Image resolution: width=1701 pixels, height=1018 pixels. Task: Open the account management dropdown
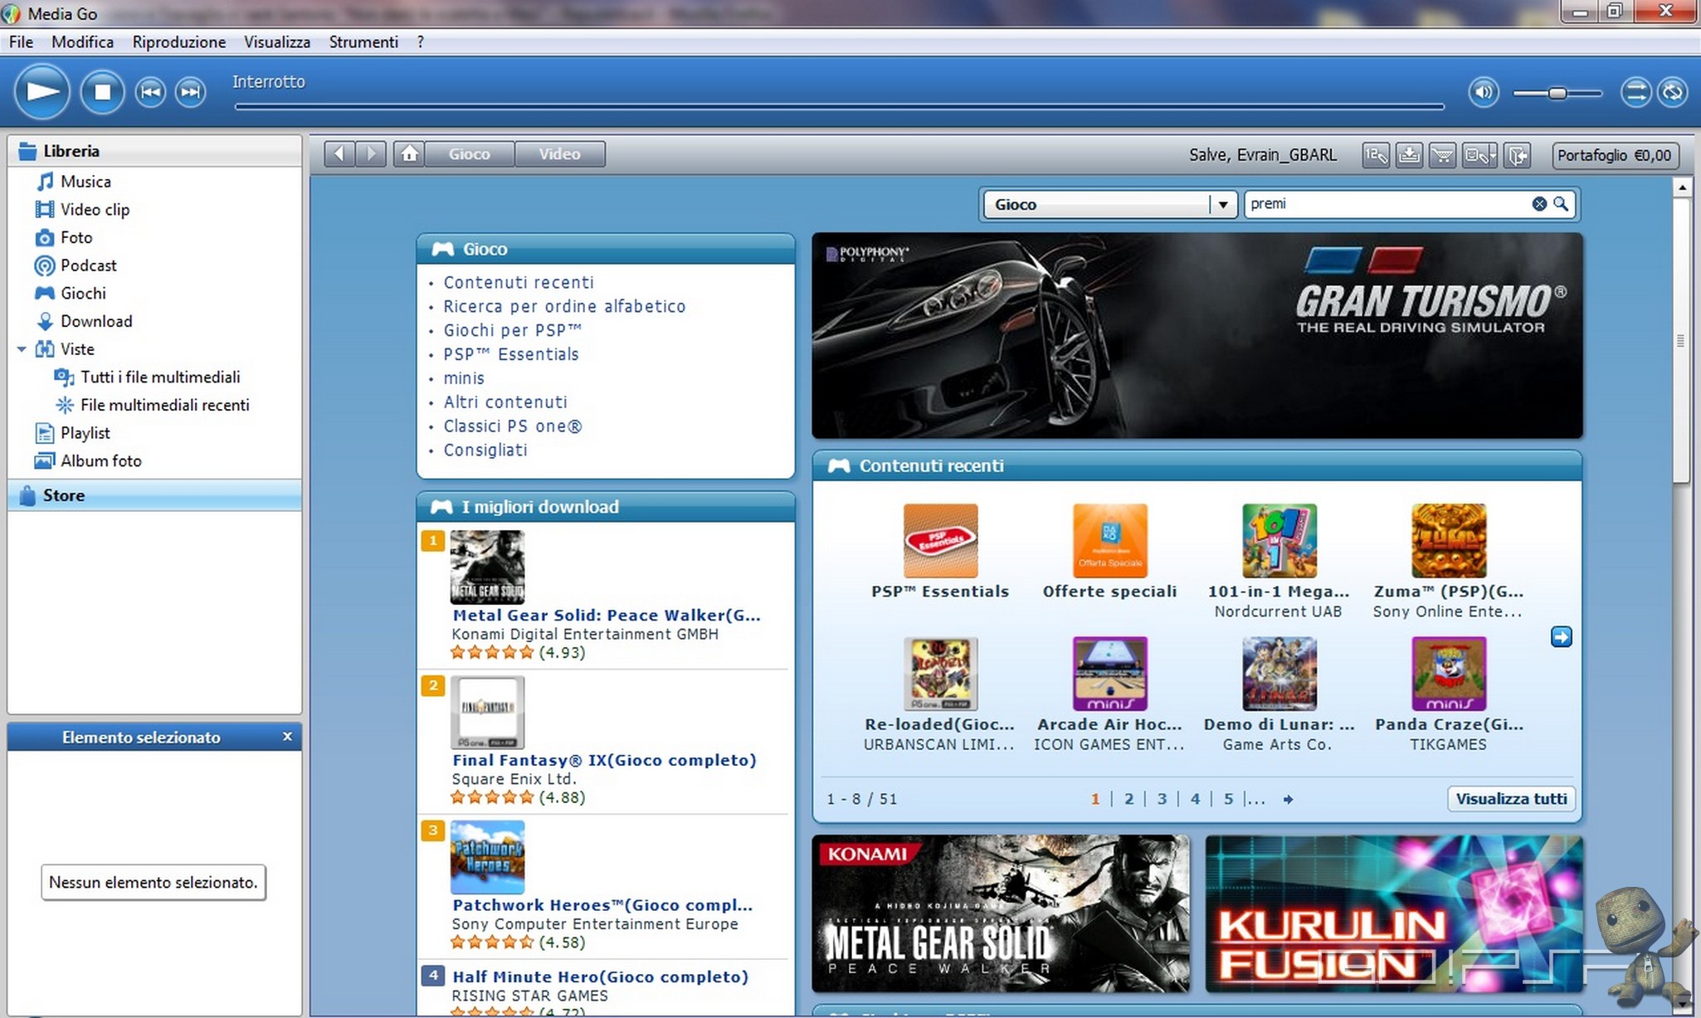pos(1479,155)
